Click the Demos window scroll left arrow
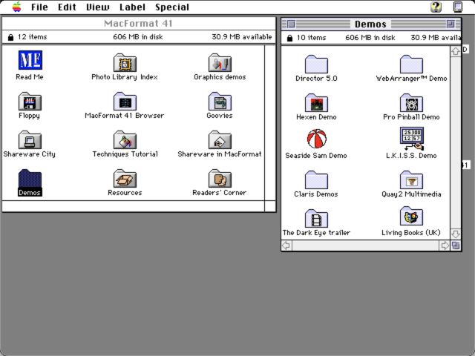Image resolution: width=475 pixels, height=356 pixels. pos(286,245)
